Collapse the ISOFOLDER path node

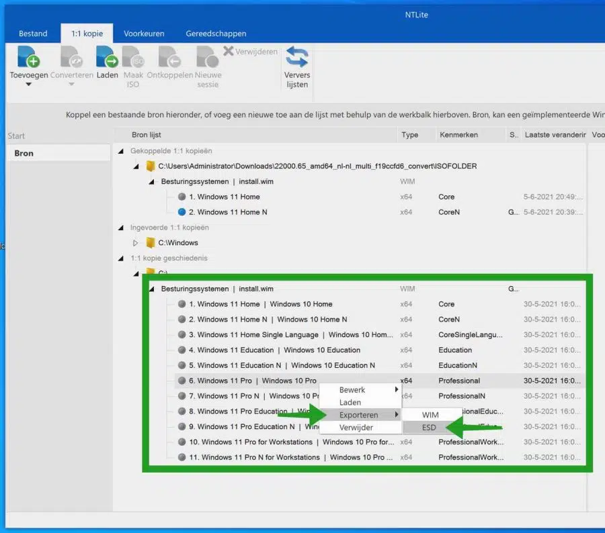click(x=136, y=166)
